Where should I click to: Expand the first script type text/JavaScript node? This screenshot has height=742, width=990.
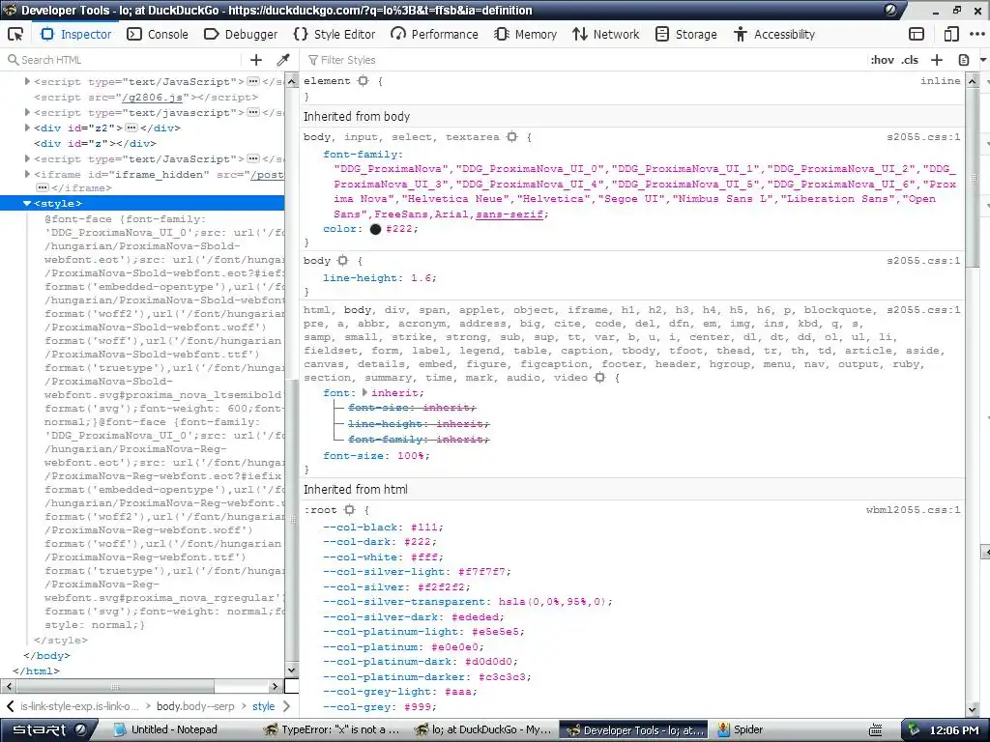27,81
